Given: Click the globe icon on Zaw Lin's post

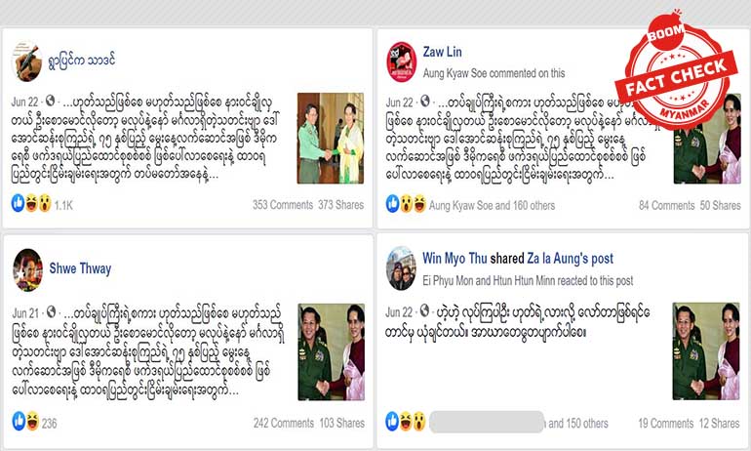Looking at the screenshot, I should click(425, 102).
